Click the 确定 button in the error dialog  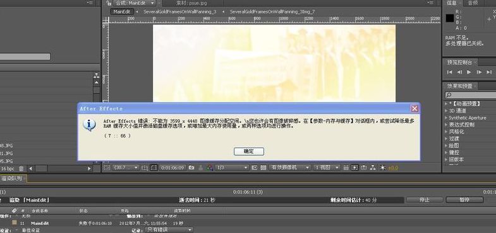[249, 151]
